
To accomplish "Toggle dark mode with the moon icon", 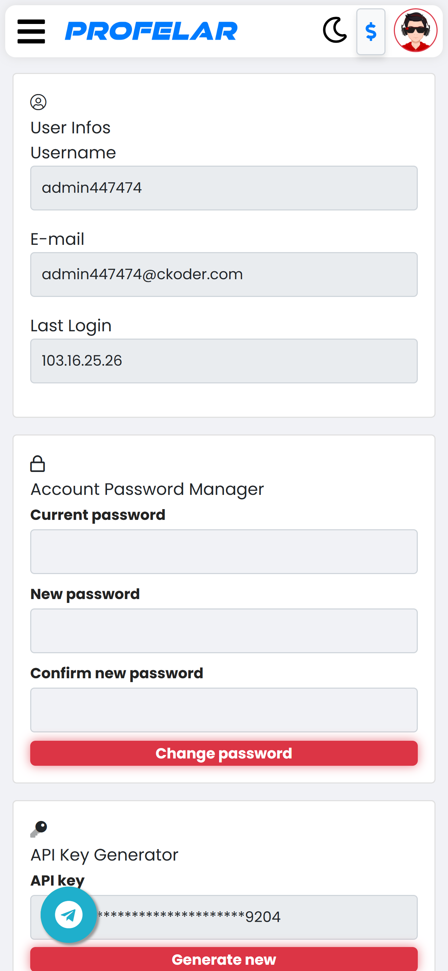I will tap(335, 30).
